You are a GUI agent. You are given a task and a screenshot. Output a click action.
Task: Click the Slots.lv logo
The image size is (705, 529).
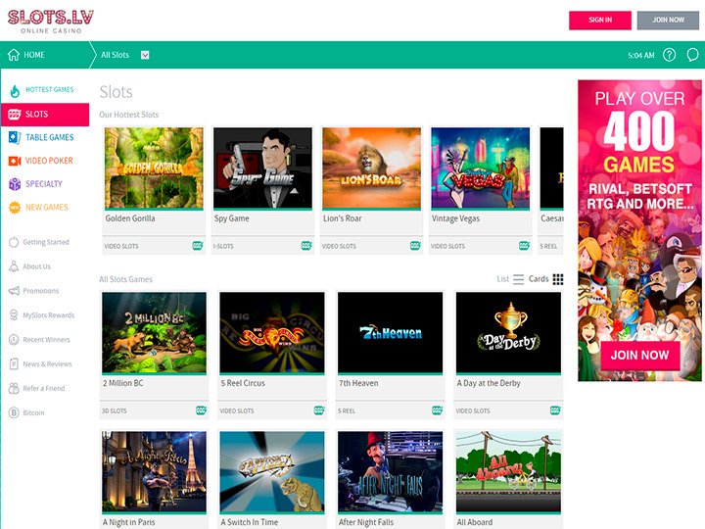coord(51,22)
